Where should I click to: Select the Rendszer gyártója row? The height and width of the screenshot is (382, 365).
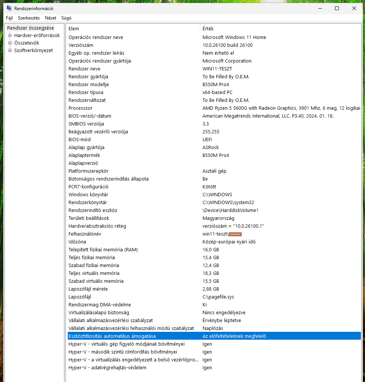pyautogui.click(x=214, y=77)
